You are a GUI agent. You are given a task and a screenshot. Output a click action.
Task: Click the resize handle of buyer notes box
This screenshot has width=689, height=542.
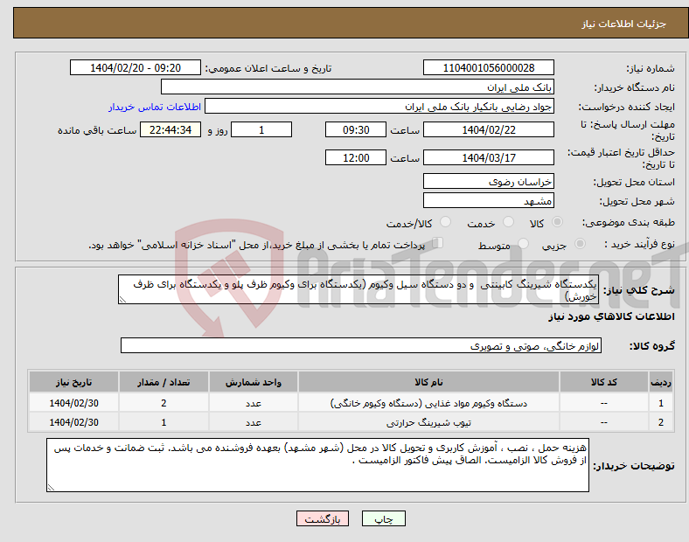click(x=51, y=487)
